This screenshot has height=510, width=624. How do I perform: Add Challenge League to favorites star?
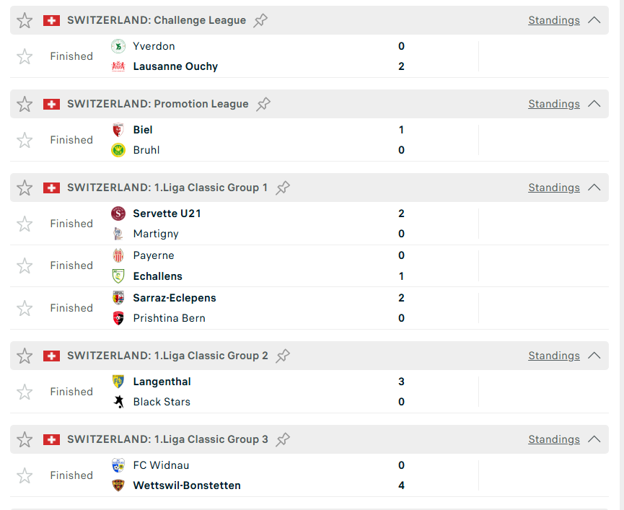point(25,20)
